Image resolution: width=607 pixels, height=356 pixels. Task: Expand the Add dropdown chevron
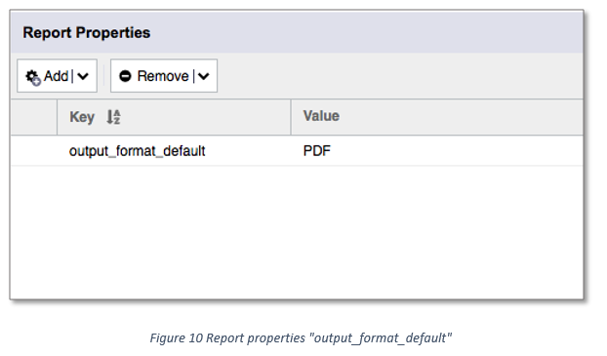83,76
